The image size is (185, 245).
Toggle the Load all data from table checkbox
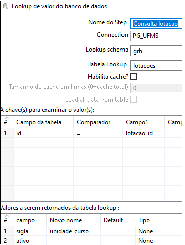click(134, 100)
